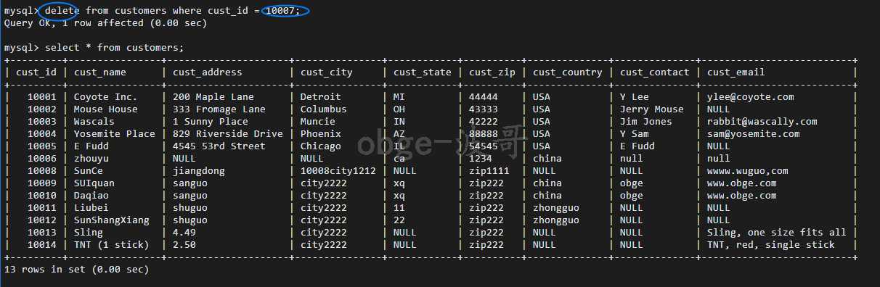Image resolution: width=880 pixels, height=287 pixels.
Task: Click the address 333 Fromage Lane
Action: pos(219,109)
